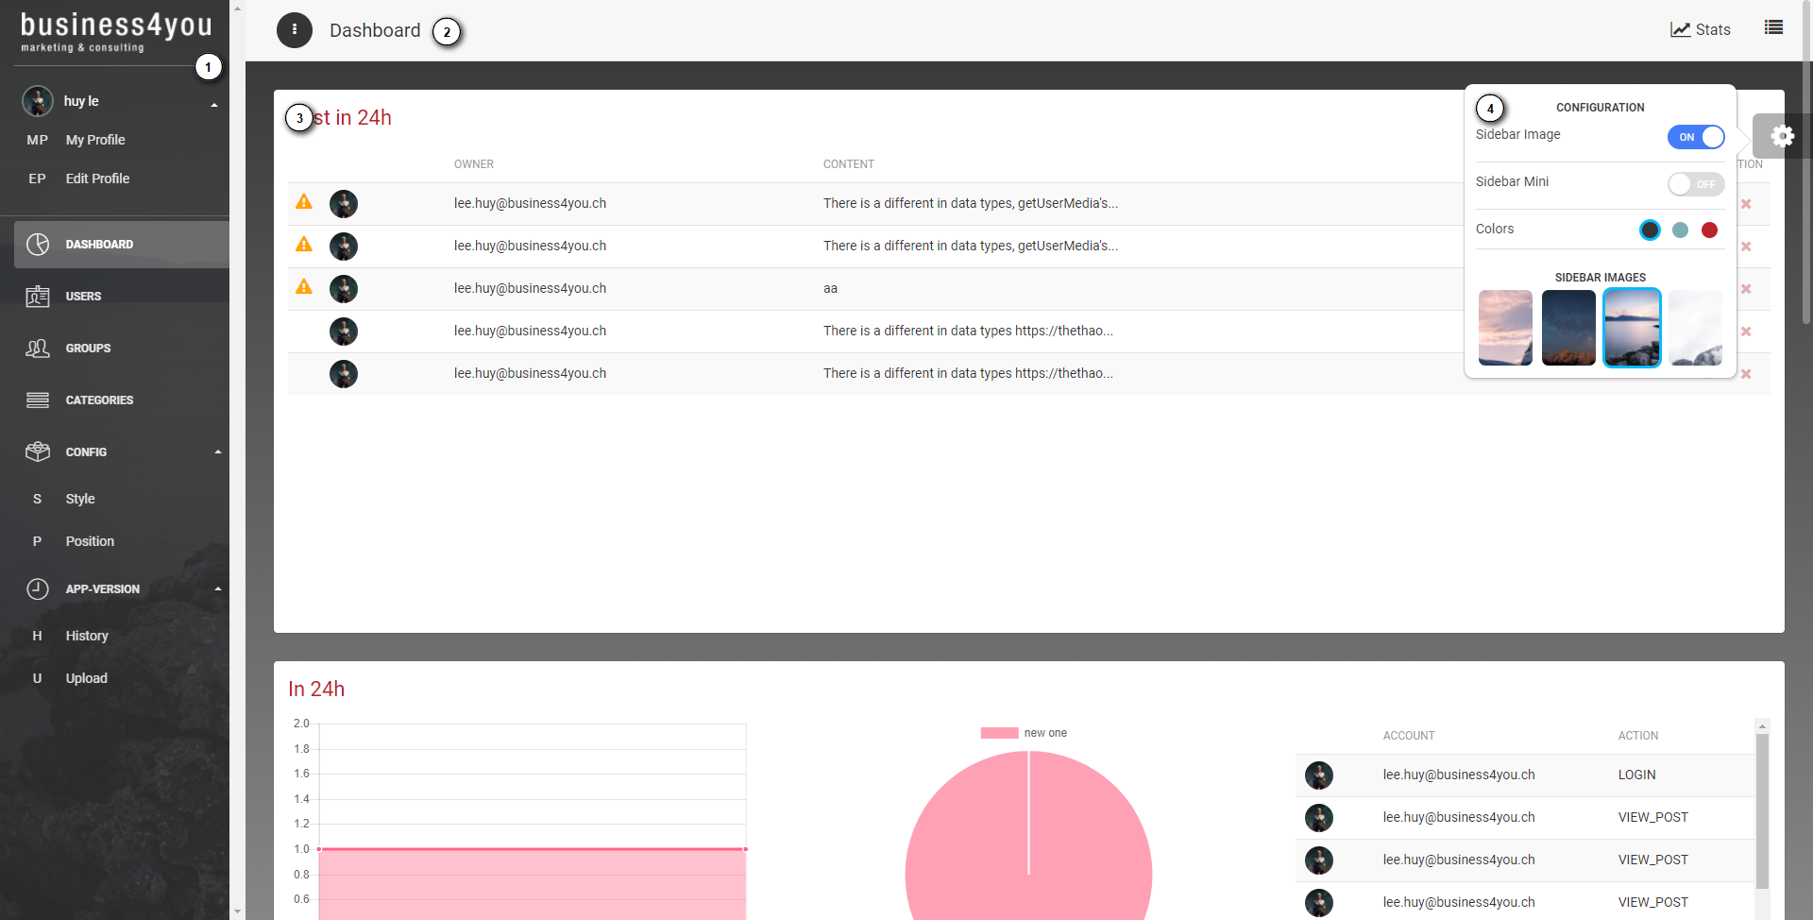This screenshot has width=1813, height=920.
Task: Open My Profile in sidebar
Action: click(95, 140)
